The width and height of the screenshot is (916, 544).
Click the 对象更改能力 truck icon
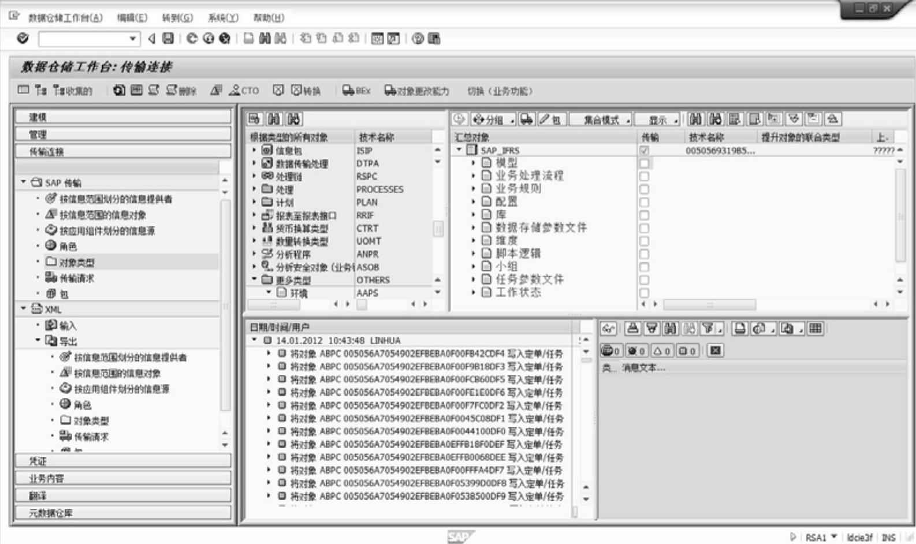[416, 91]
